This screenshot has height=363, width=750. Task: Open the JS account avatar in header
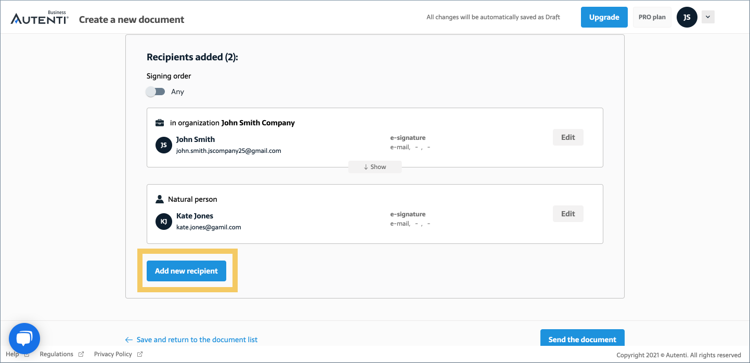[687, 17]
